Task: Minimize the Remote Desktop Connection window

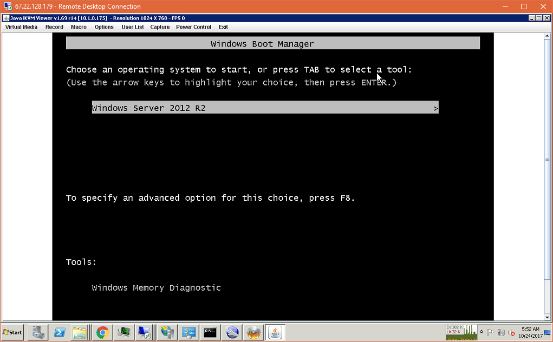Action: pos(505,6)
